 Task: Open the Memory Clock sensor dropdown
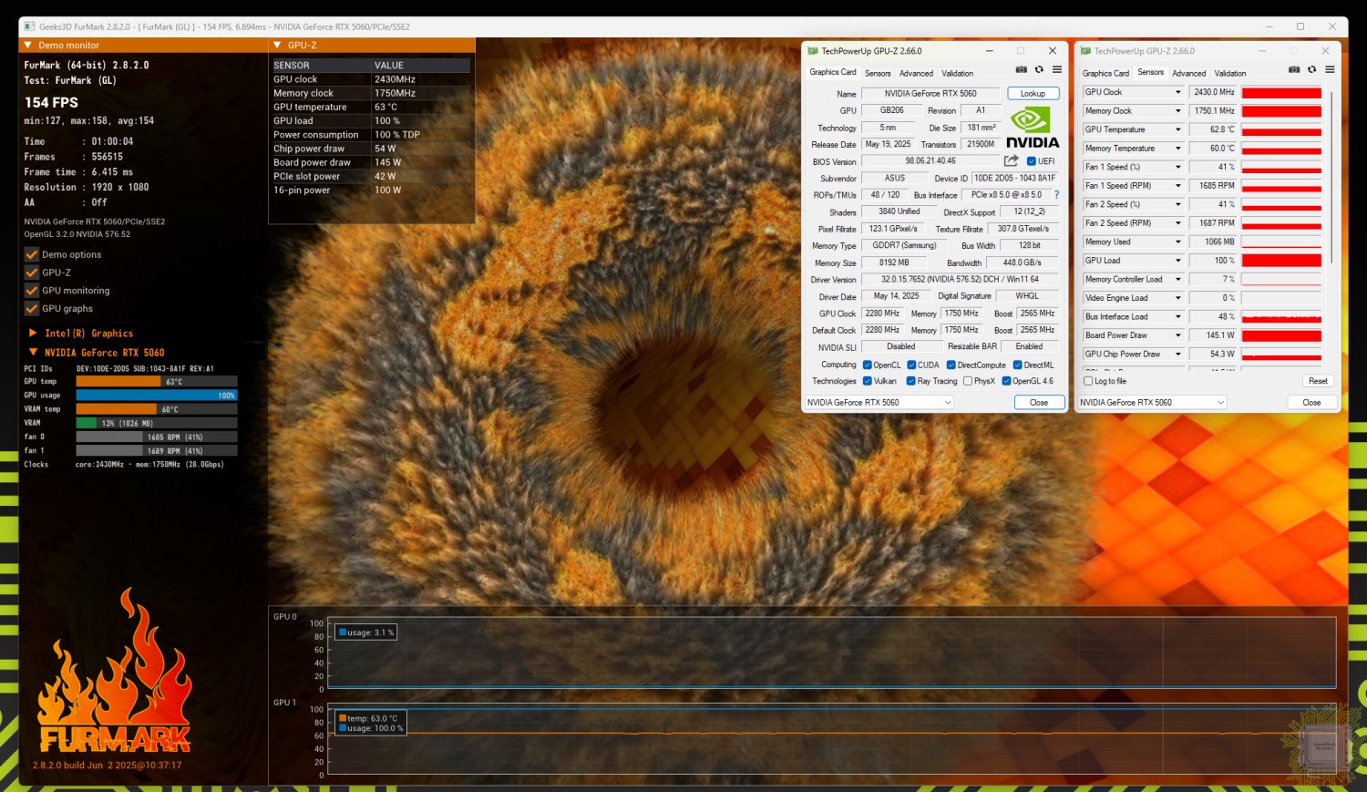pos(1177,111)
